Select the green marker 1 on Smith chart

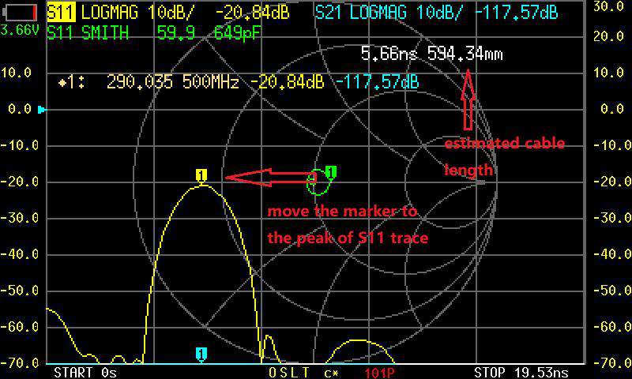pos(330,172)
